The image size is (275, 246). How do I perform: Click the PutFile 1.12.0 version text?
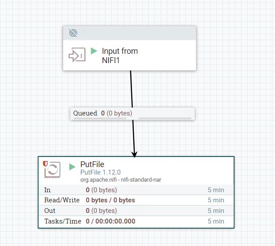click(101, 172)
